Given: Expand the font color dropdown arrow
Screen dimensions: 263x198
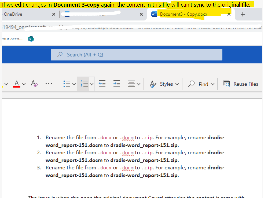Looking at the screenshot, I should coord(24,84).
